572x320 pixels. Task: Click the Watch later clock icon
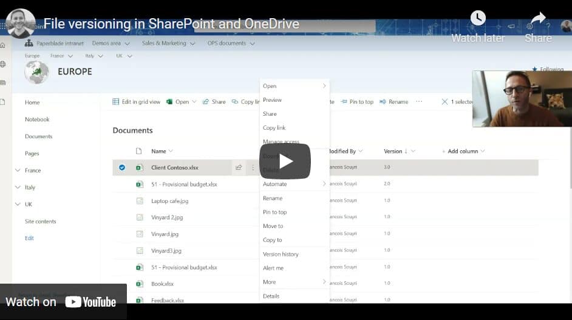click(x=478, y=19)
